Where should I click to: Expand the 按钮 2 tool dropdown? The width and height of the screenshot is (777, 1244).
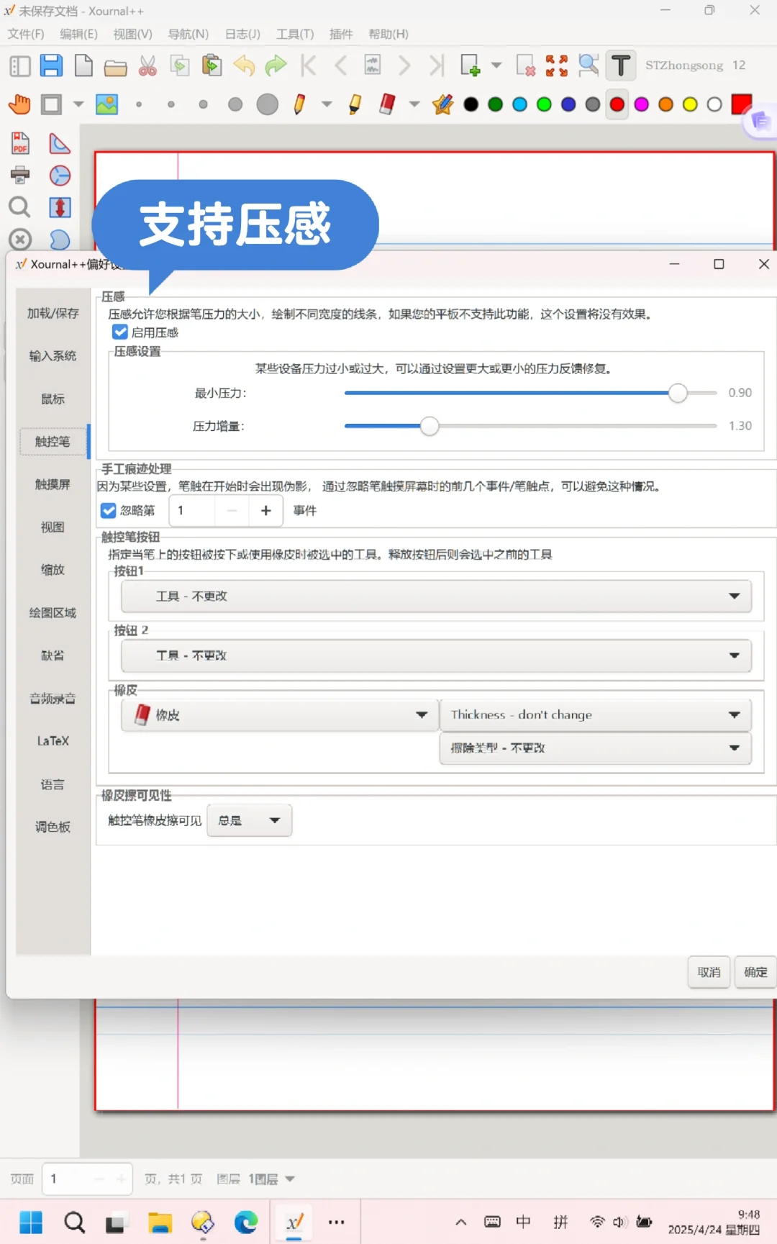436,655
